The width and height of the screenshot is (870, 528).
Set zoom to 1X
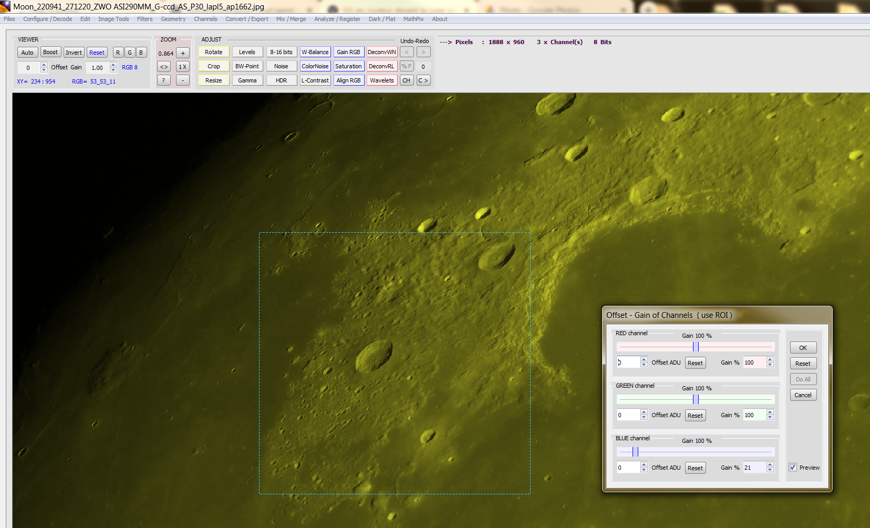pyautogui.click(x=183, y=67)
